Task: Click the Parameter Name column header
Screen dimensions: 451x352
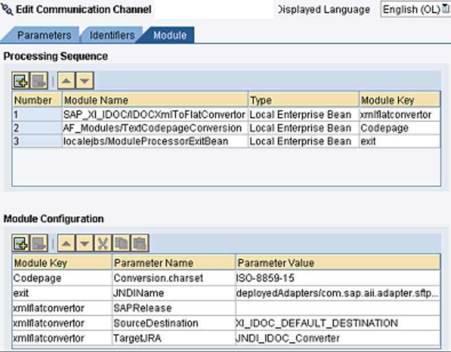Action: click(x=174, y=262)
